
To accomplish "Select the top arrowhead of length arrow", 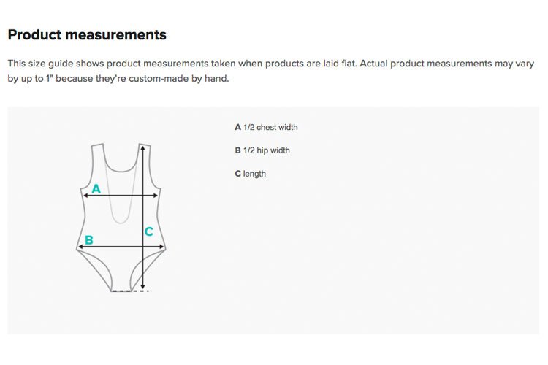I will (x=142, y=148).
